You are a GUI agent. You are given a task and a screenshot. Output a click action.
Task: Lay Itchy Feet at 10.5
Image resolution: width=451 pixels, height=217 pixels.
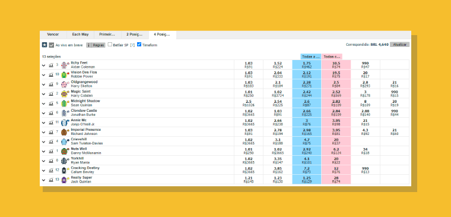pos(336,65)
